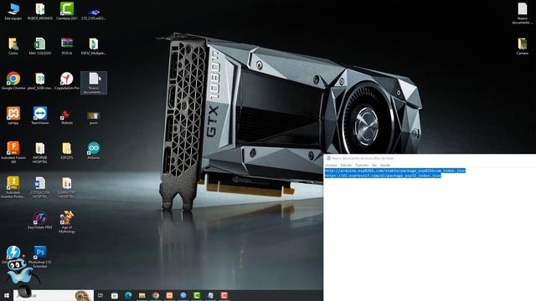The image size is (536, 301).
Task: Select the INFORME HOSPITAL file icon
Action: click(x=40, y=152)
